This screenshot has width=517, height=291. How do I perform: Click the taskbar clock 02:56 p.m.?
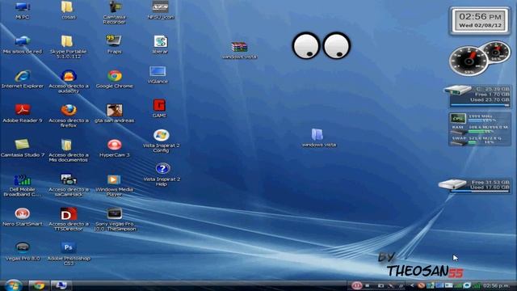(x=496, y=285)
